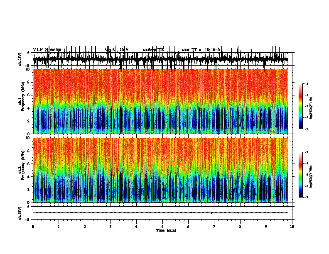Click the x-axis tick label '5'
The image size is (329, 254).
[x=162, y=227]
